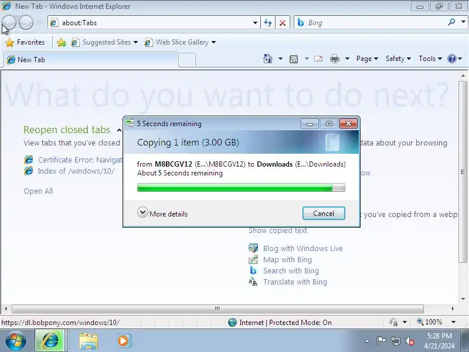Open the Page menu
The width and height of the screenshot is (469, 352).
pos(367,59)
